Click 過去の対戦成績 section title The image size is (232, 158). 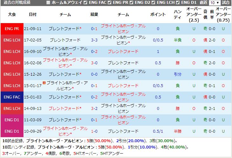tap(17, 3)
